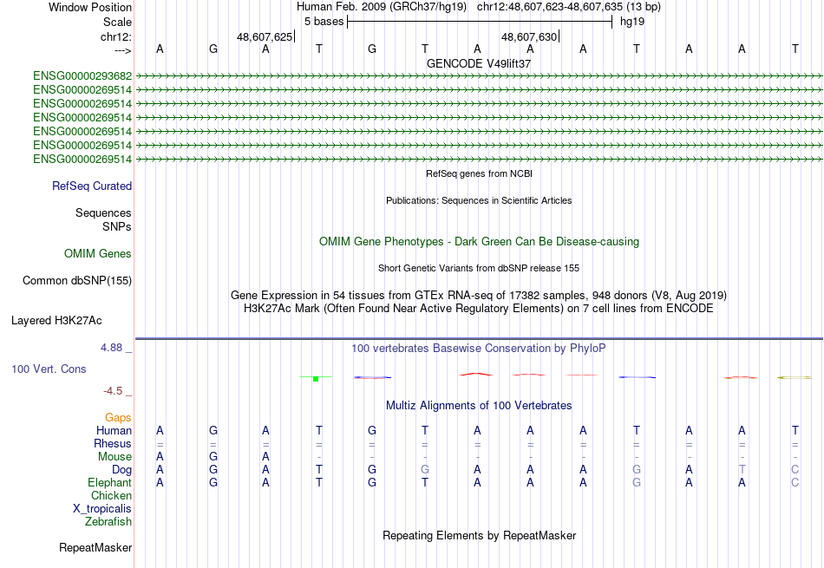Select the Dog alignment row label
This screenshot has height=568, width=824.
[x=122, y=470]
